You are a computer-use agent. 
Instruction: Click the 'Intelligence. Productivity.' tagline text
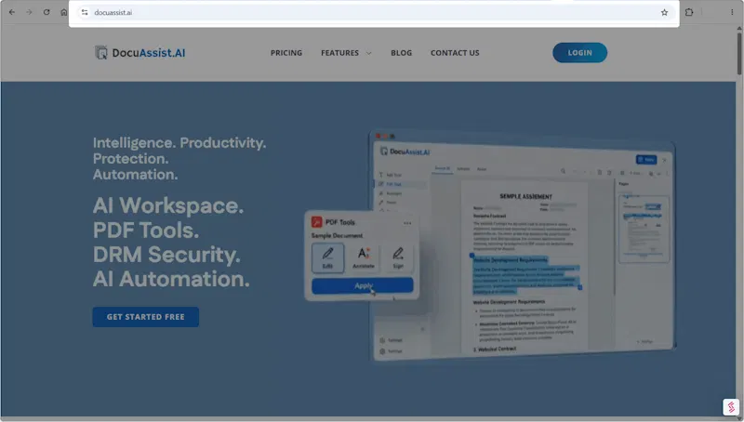coord(179,143)
